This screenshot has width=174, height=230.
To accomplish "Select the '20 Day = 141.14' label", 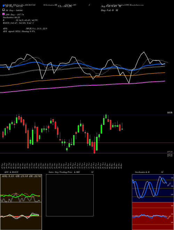I will 14,6.
